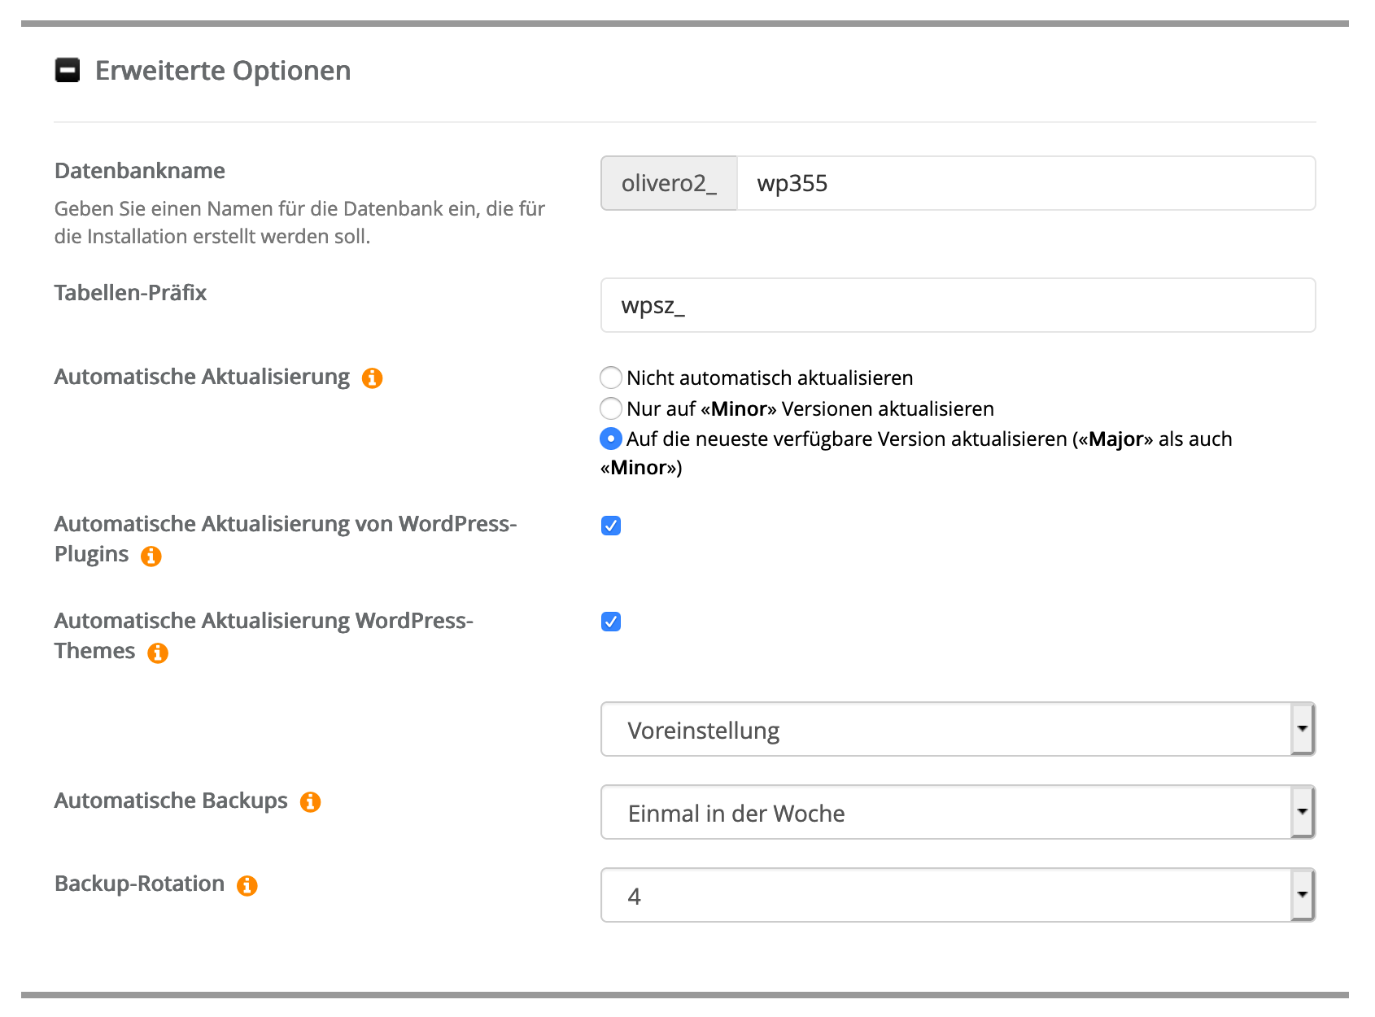Disable automatic WordPress-Themes updates
Screen dimensions: 1375x1017
pos(610,622)
